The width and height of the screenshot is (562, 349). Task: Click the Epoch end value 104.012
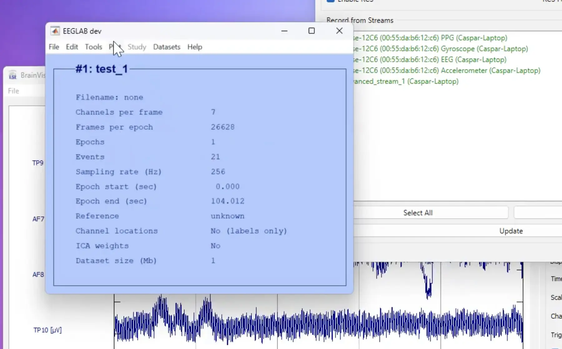pos(228,201)
